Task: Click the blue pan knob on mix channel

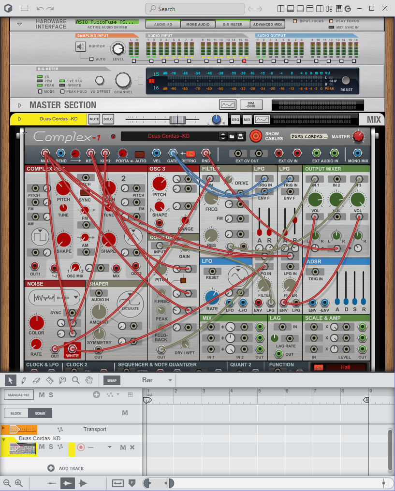Action: pyautogui.click(x=216, y=119)
